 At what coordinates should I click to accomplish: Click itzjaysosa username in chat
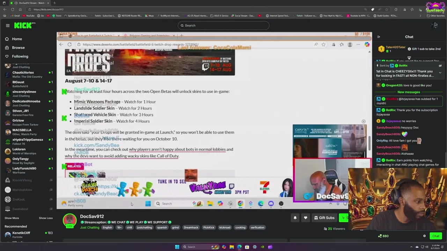(393, 121)
